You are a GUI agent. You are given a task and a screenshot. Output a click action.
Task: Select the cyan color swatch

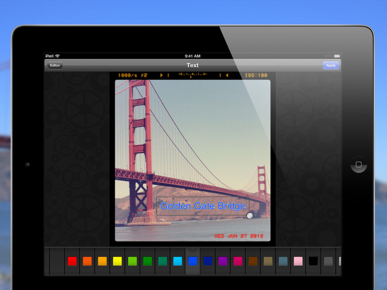(178, 261)
